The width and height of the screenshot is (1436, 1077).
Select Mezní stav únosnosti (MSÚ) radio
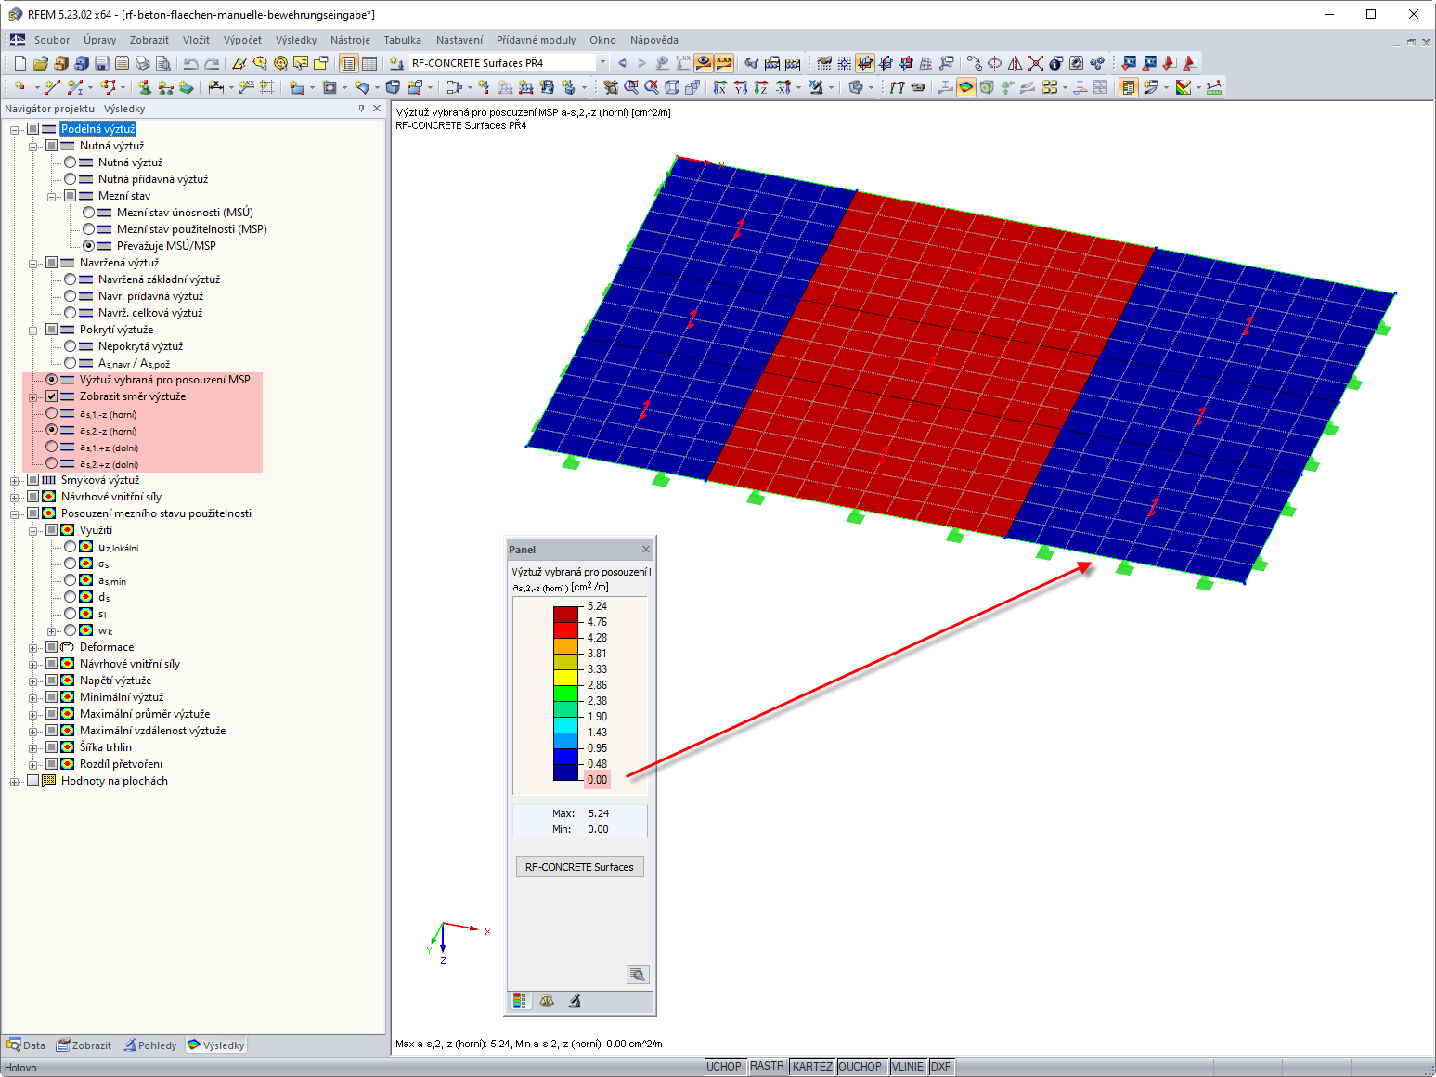pos(89,213)
